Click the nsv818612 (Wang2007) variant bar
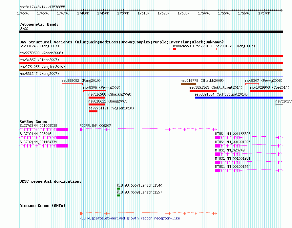Screen dimensions: 292x228 tap(96, 104)
